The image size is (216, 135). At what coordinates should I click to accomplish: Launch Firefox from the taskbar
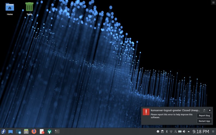click(34, 131)
